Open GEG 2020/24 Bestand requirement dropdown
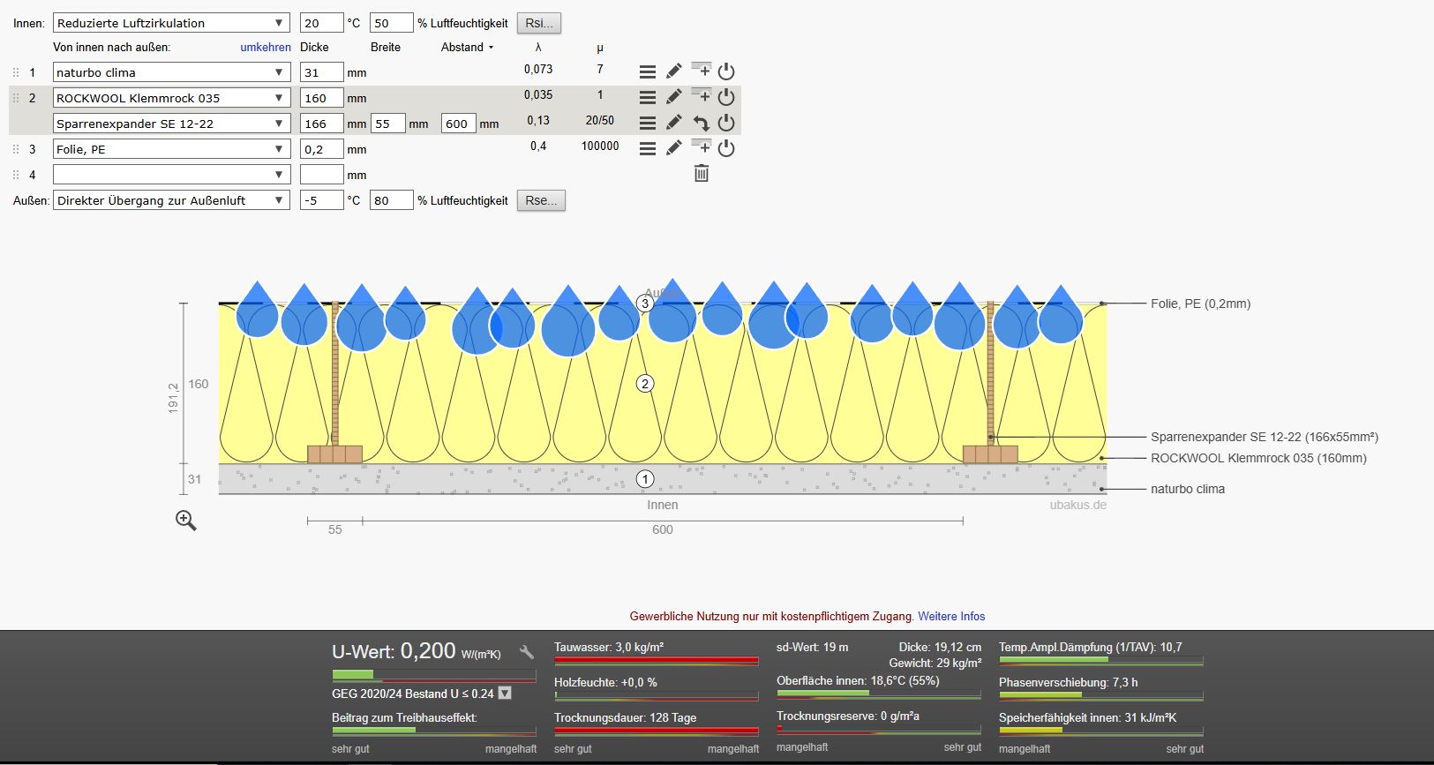1434x765 pixels. click(x=505, y=694)
